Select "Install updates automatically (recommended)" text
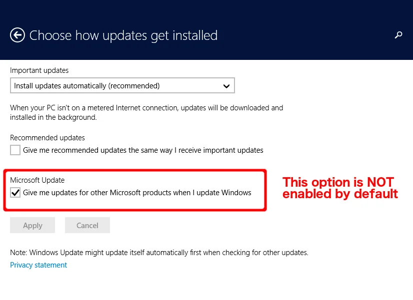 point(87,86)
